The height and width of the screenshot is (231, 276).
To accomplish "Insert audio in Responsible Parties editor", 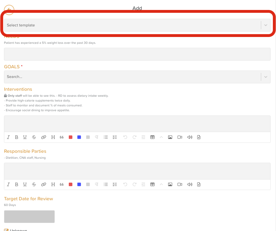I will coord(190,184).
